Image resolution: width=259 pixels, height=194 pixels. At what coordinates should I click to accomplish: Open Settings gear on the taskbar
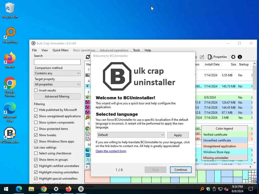(x=56, y=189)
